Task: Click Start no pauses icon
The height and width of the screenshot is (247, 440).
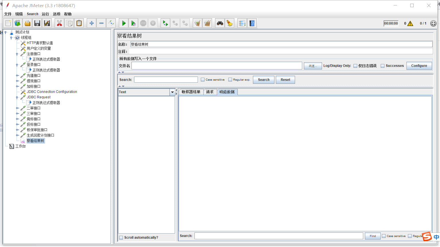Action: pyautogui.click(x=133, y=23)
